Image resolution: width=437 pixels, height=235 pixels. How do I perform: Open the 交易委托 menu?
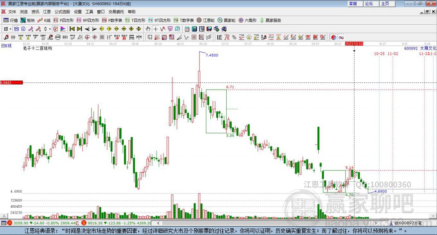coord(116,12)
